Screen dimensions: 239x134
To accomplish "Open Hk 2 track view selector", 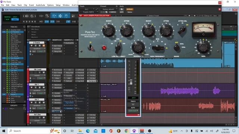I will (x=37, y=105).
